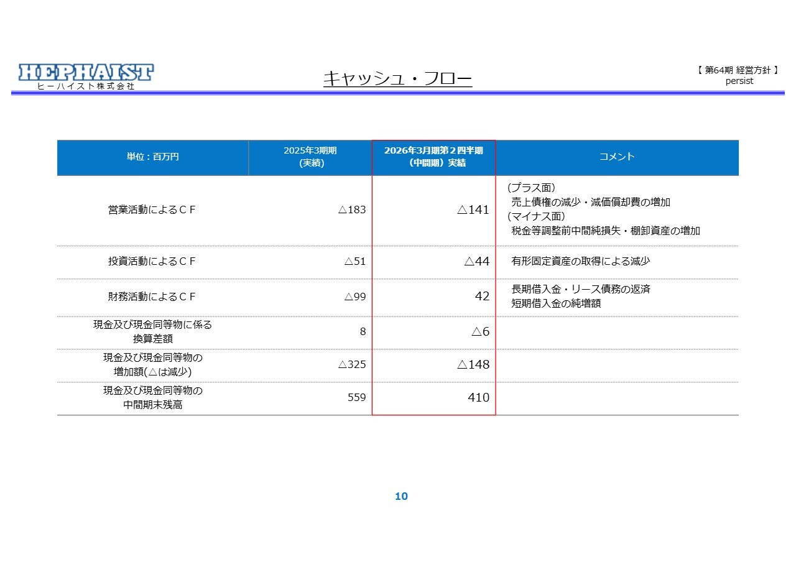Click the 第64期 経営方針 label

click(738, 71)
